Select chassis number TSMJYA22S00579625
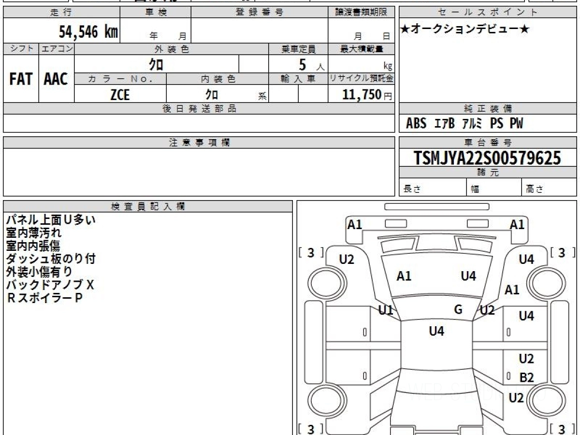Viewport: 580px width, 435px height. coord(488,158)
